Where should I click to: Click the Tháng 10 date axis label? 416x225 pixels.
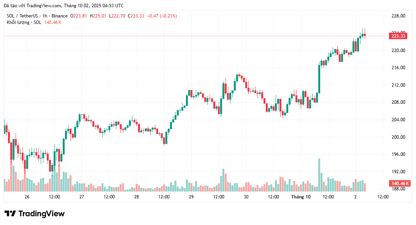300,196
